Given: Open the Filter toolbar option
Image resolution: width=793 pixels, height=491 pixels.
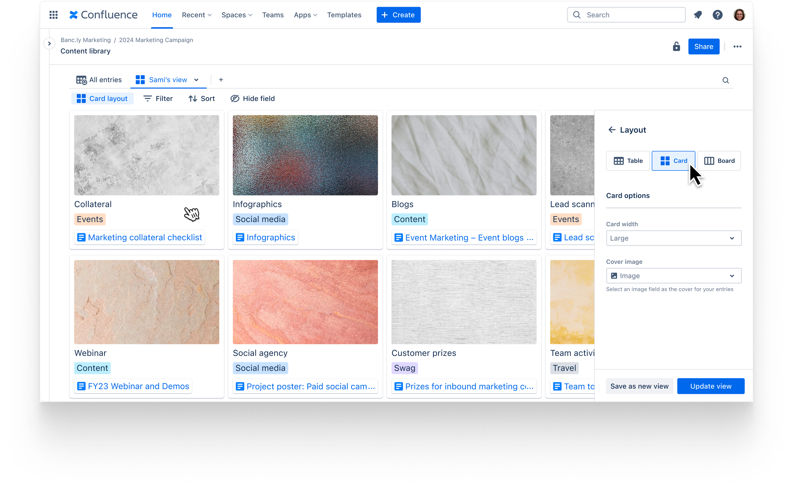Looking at the screenshot, I should tap(158, 98).
